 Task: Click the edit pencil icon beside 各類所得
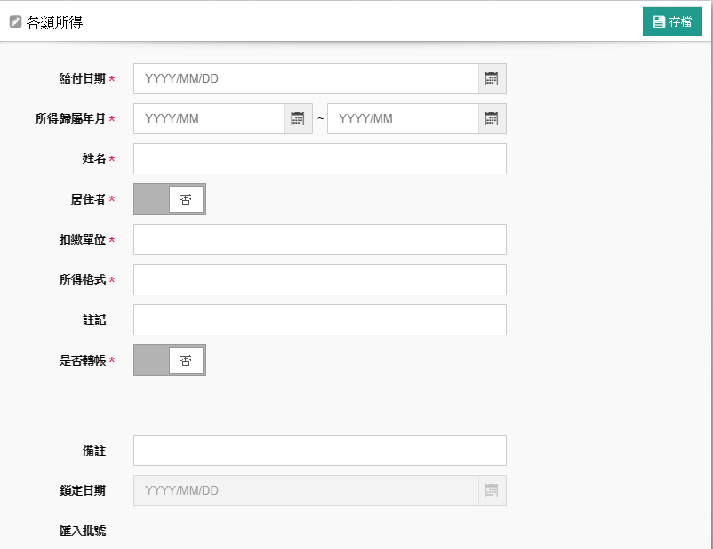15,21
